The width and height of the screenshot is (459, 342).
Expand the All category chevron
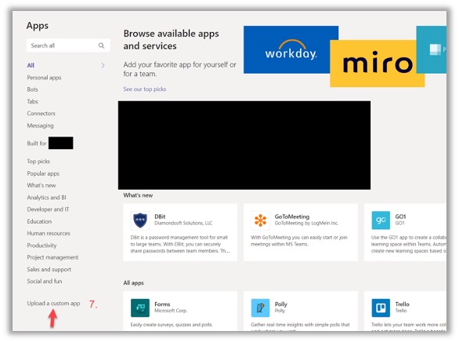[103, 65]
